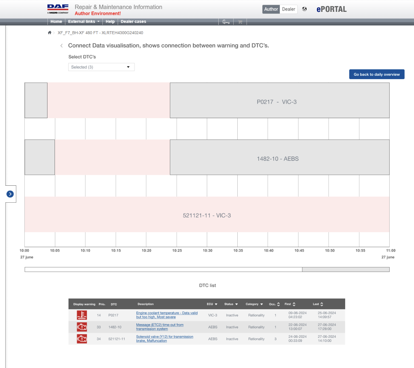
Task: Switch to Dealer mode
Action: click(289, 9)
